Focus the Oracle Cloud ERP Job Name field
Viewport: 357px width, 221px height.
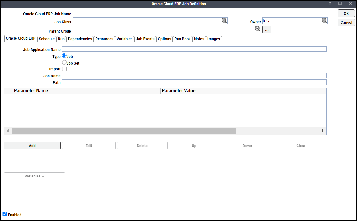(200, 13)
